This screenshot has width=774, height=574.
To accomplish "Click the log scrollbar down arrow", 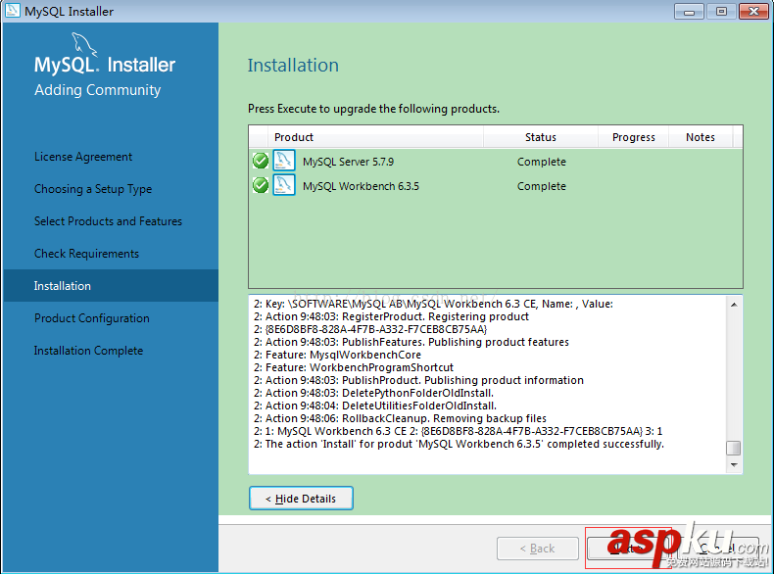I will pos(734,464).
